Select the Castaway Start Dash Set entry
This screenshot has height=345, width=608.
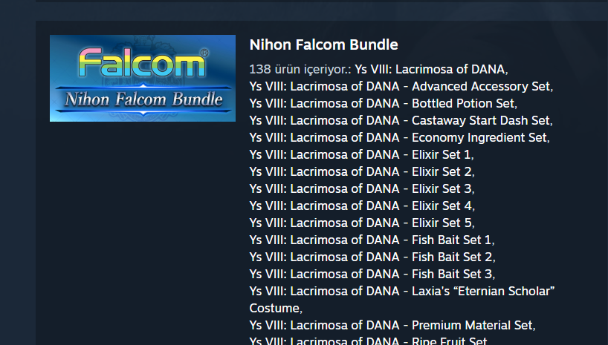coord(401,120)
